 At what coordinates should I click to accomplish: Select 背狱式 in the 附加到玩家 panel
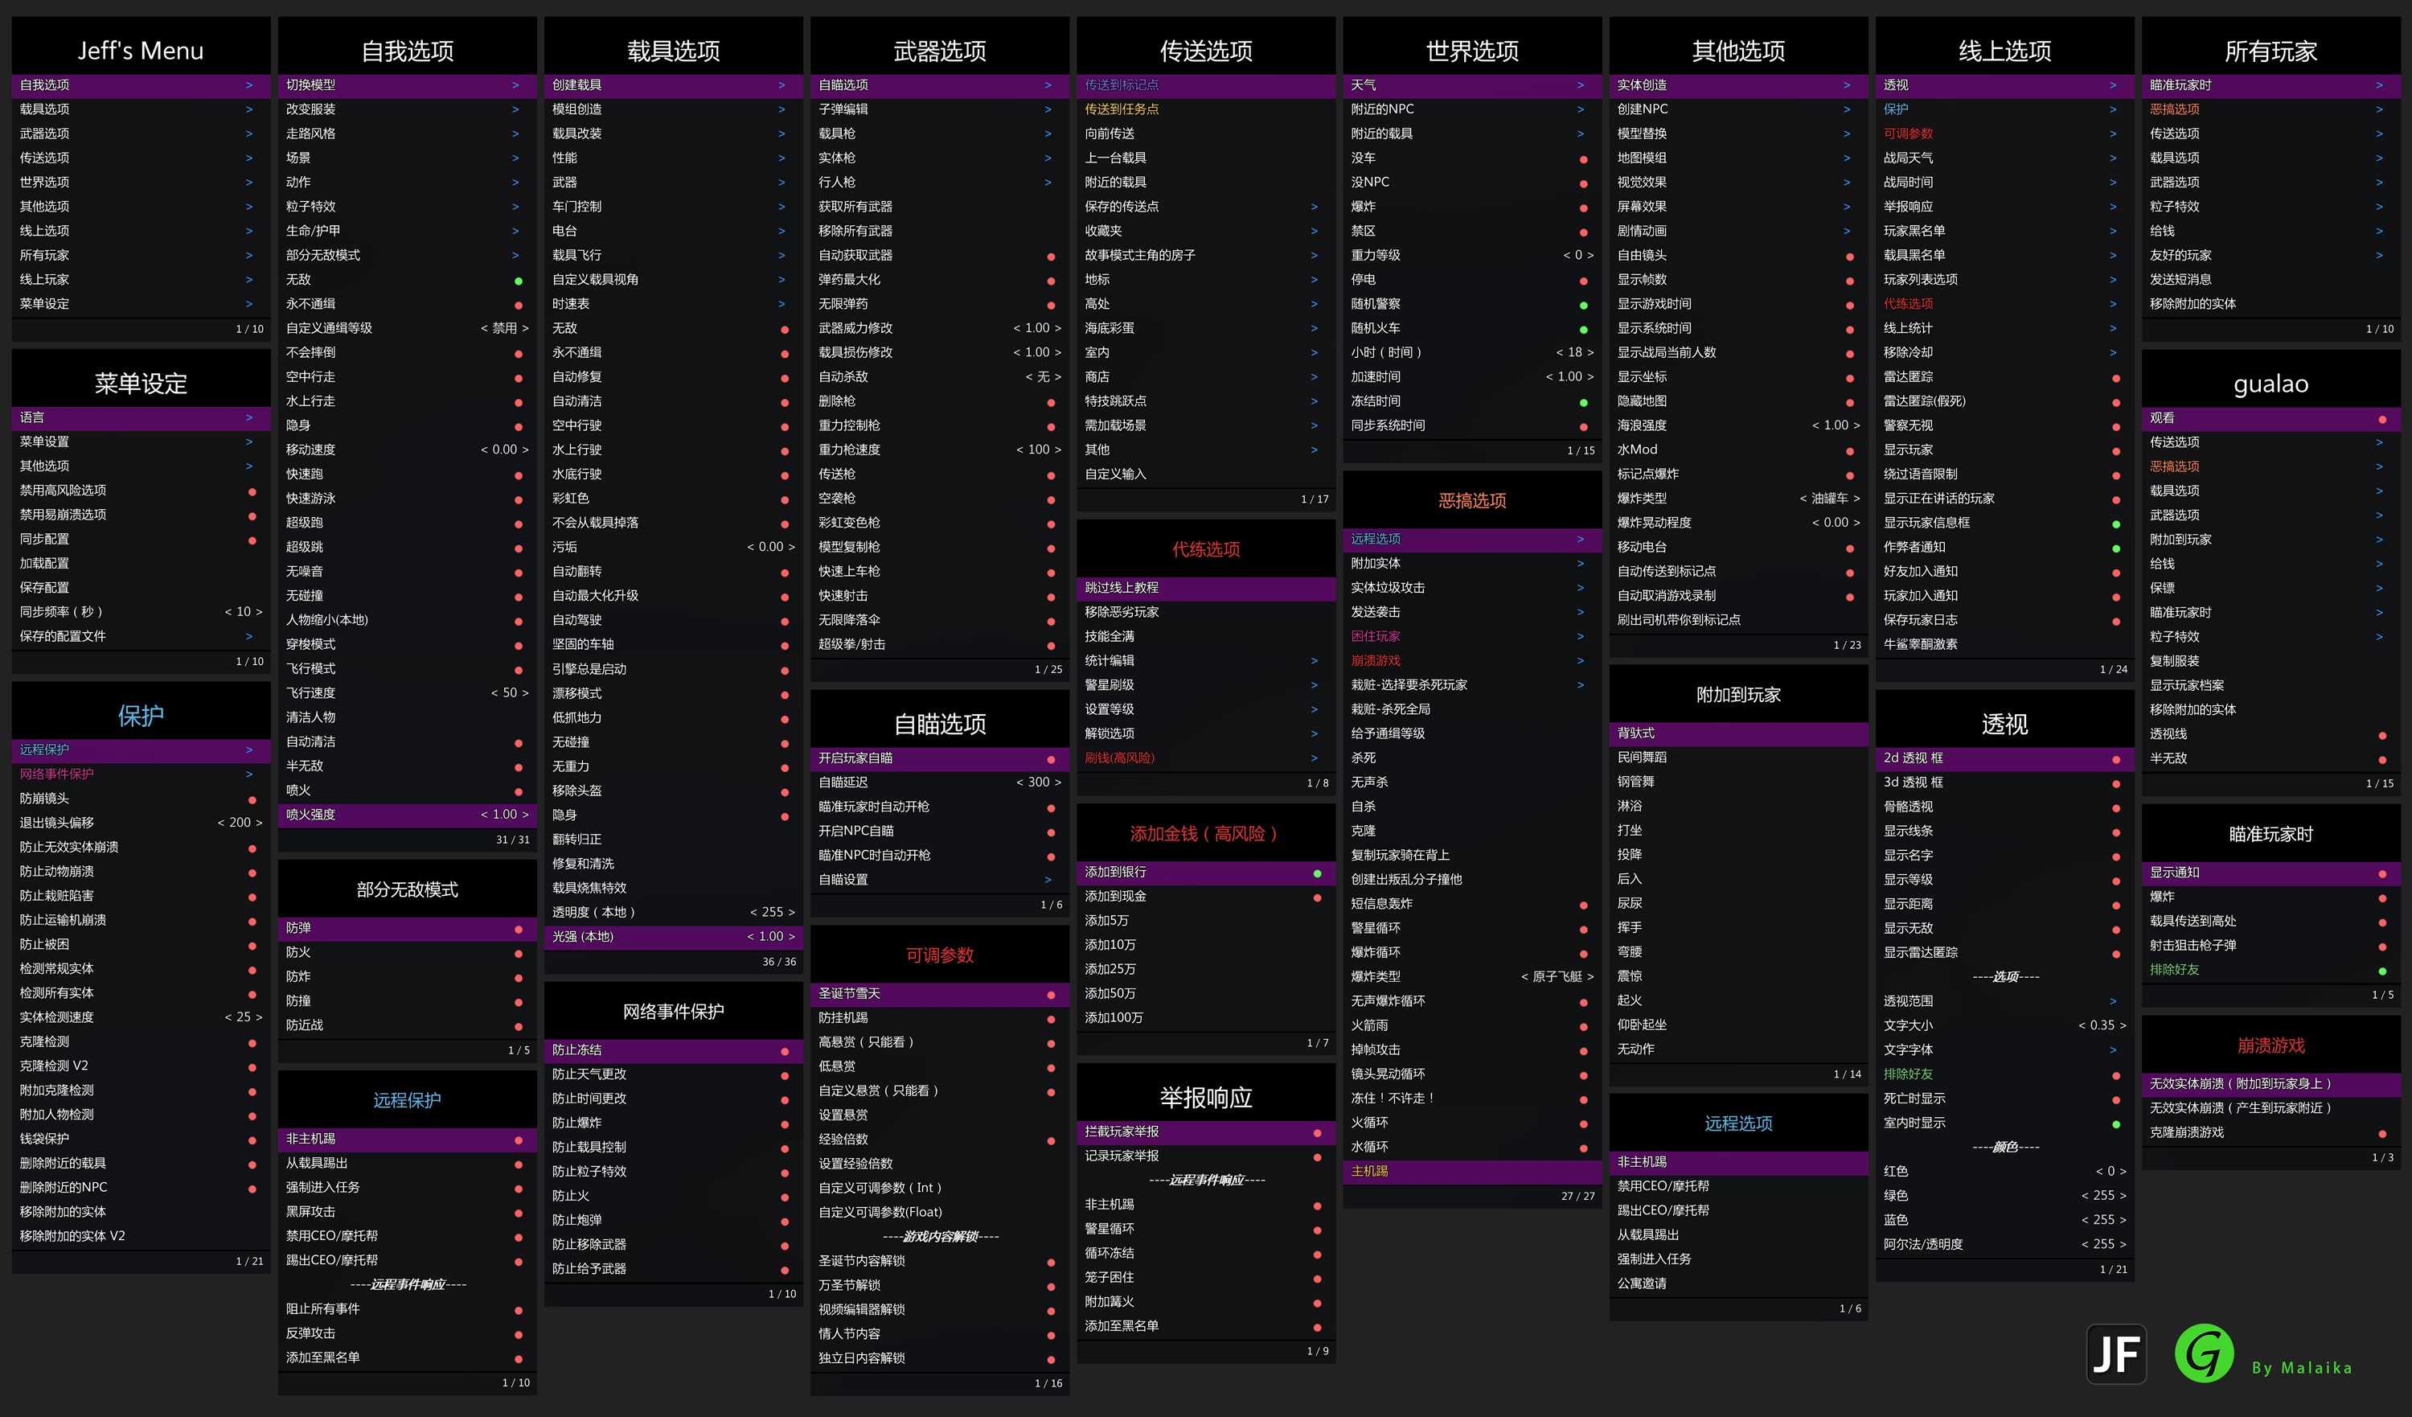[1637, 733]
